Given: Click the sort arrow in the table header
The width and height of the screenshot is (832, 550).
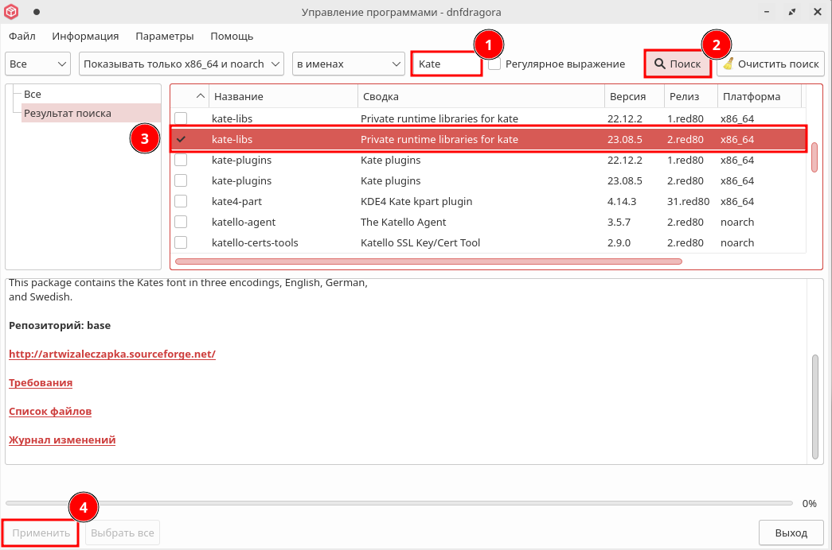Looking at the screenshot, I should tap(200, 96).
